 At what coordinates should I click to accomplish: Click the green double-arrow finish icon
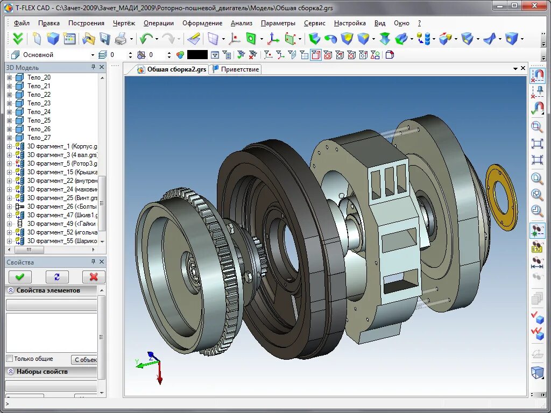coord(18,39)
